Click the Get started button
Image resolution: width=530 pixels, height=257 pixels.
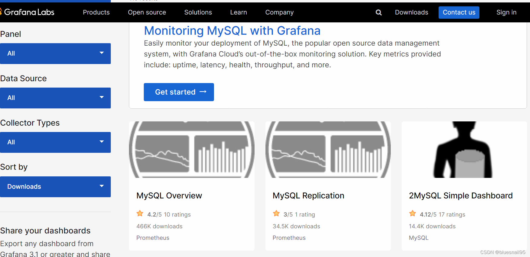coord(179,92)
